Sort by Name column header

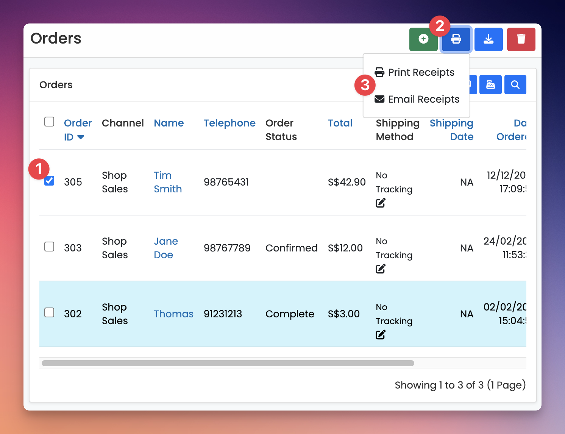(169, 123)
